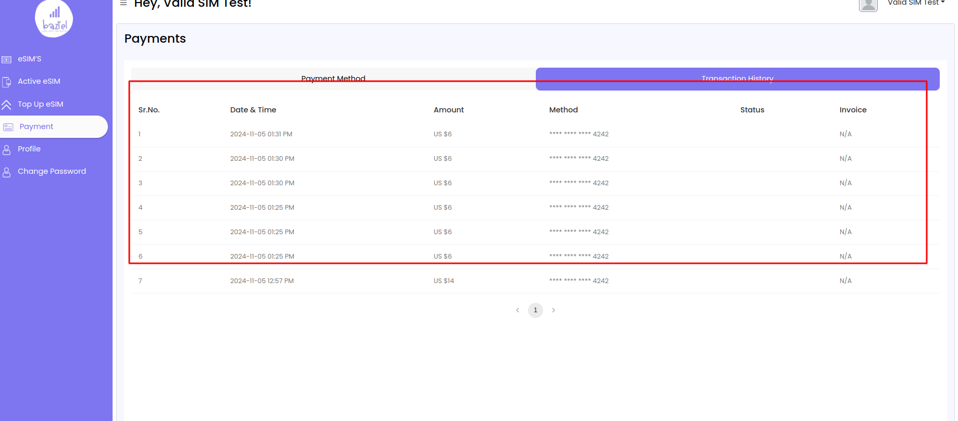Click card number in row 7
Viewport: 958px width, 421px height.
579,281
